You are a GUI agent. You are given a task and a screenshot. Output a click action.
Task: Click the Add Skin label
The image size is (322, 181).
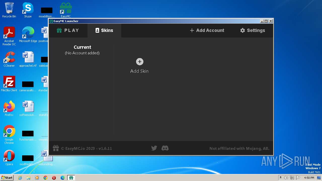[x=139, y=71]
